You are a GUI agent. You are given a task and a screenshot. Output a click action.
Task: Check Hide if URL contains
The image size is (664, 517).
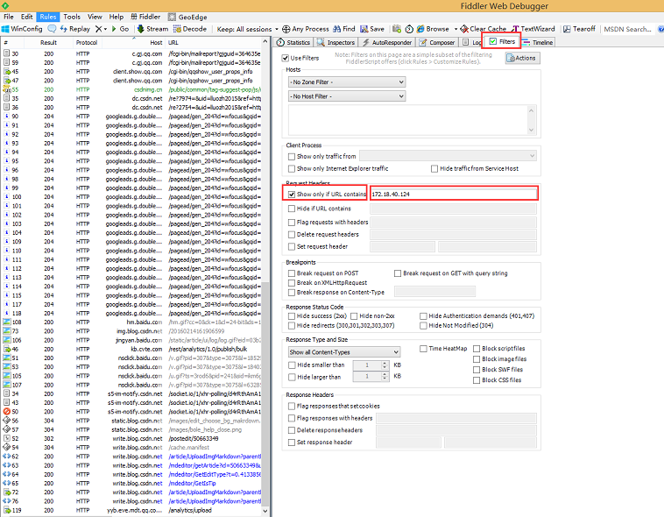(x=292, y=209)
